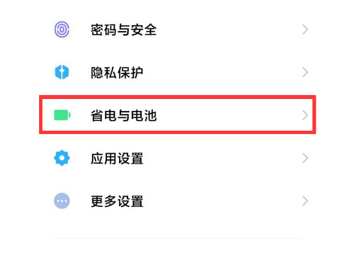364x259 pixels.
Task: Tap the blue gear icon for 应用设置
Action: pos(62,158)
